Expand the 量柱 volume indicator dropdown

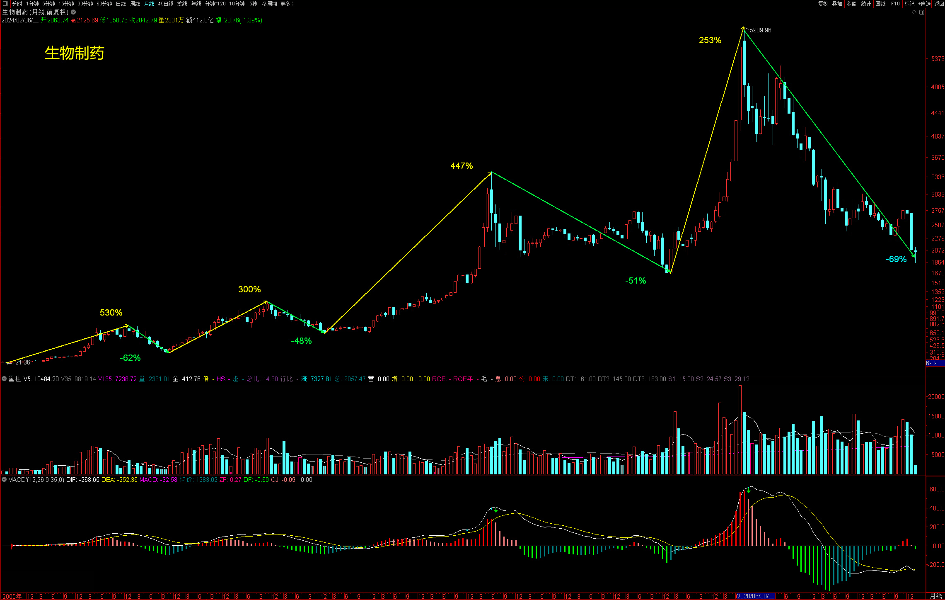coord(4,379)
